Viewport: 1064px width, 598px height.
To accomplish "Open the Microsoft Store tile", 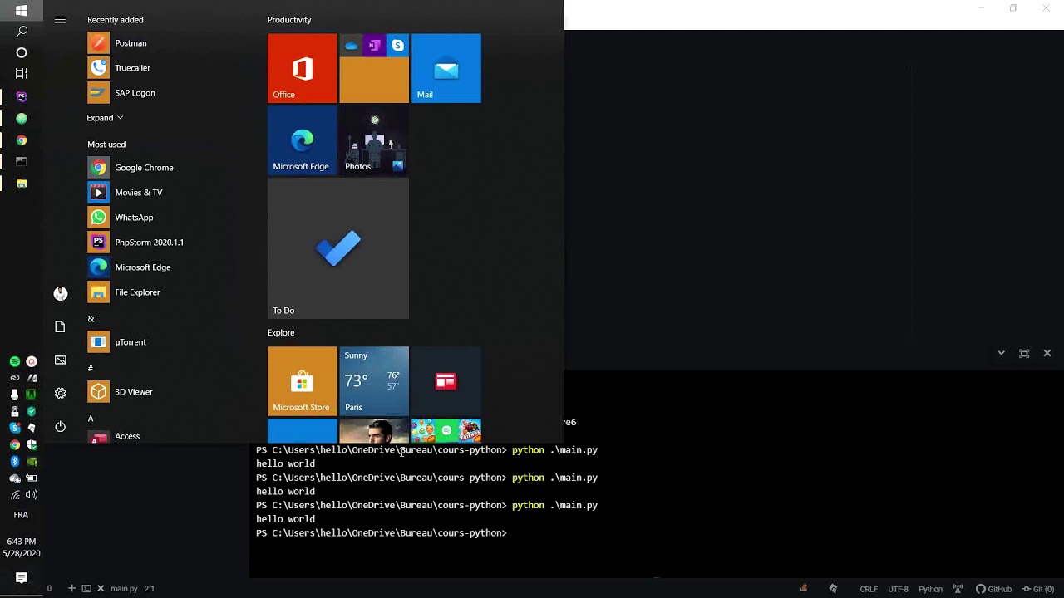I will pyautogui.click(x=303, y=381).
